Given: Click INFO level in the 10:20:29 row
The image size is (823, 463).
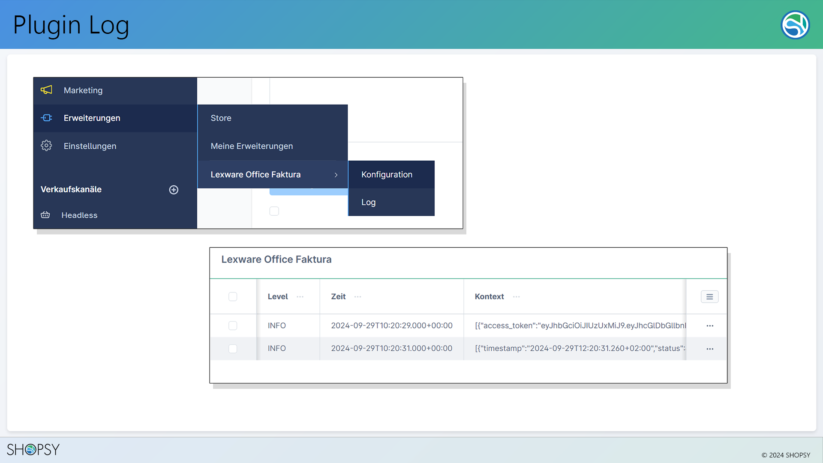Looking at the screenshot, I should [x=277, y=326].
